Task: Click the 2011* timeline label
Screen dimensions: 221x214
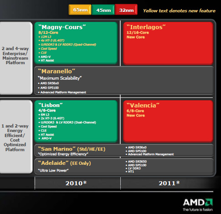Action: tap(169, 183)
